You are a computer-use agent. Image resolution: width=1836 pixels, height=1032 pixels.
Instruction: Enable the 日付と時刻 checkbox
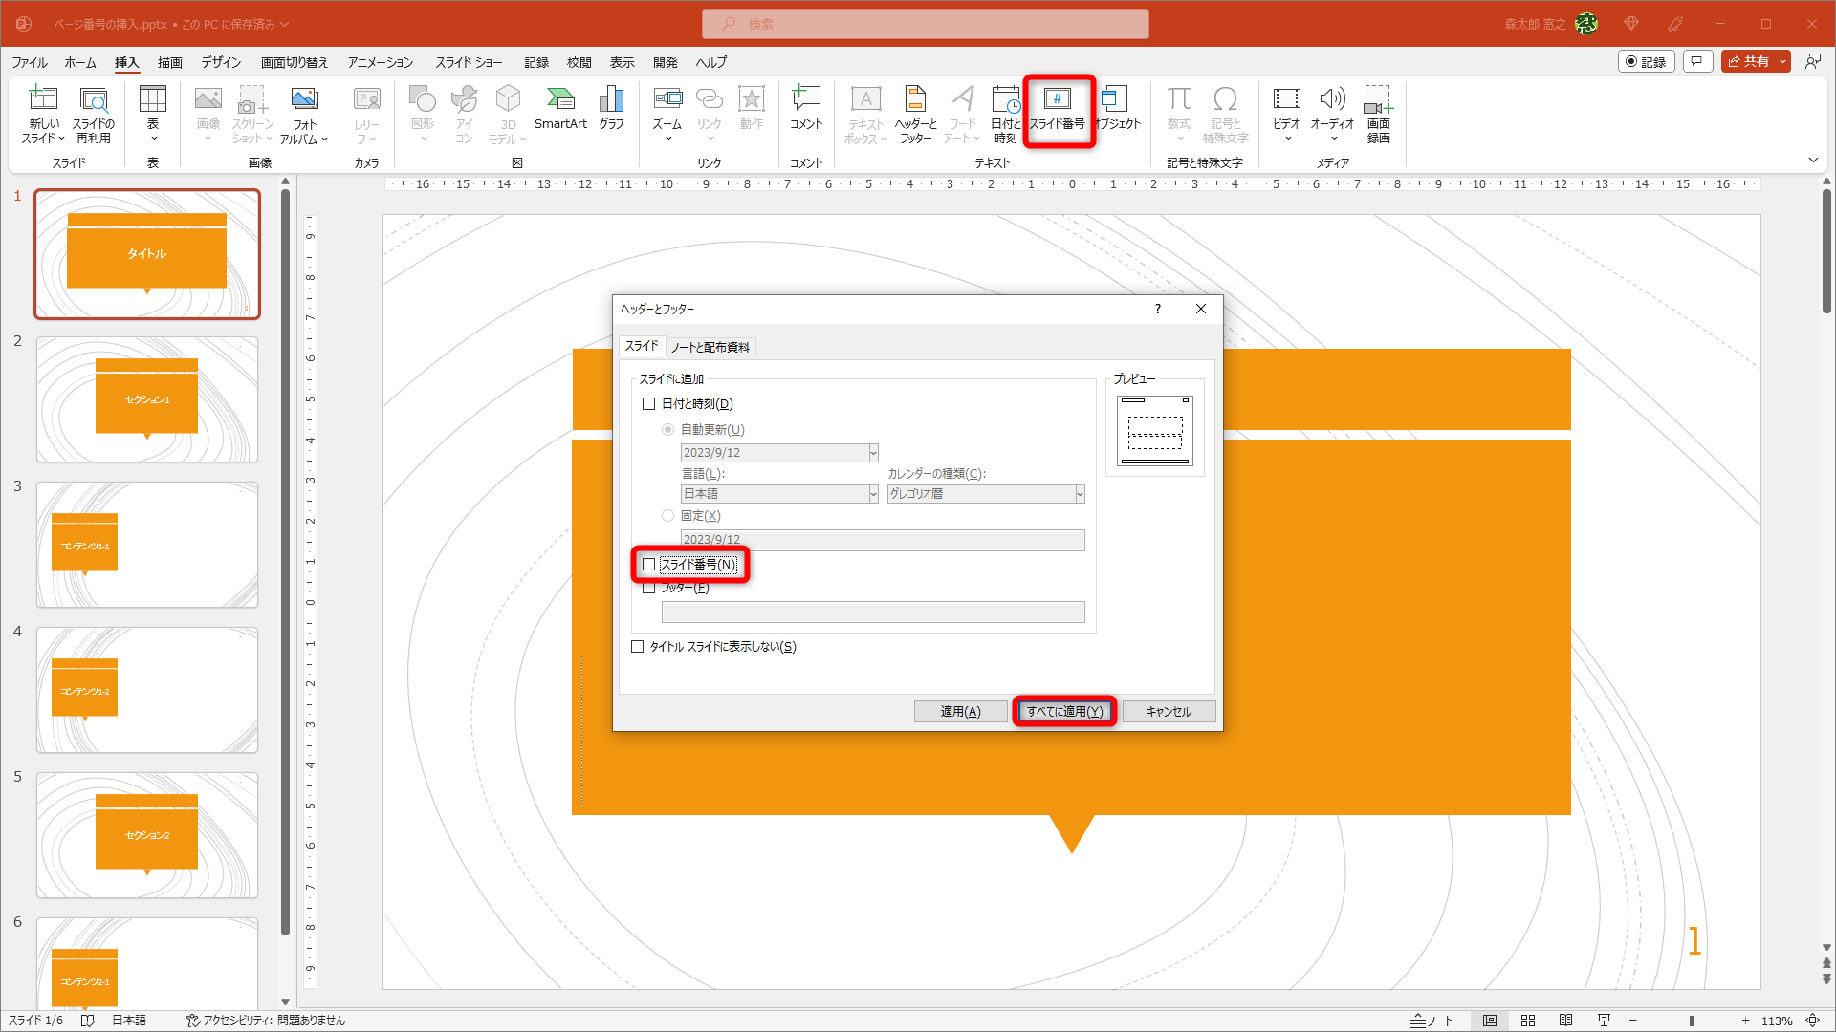tap(649, 404)
